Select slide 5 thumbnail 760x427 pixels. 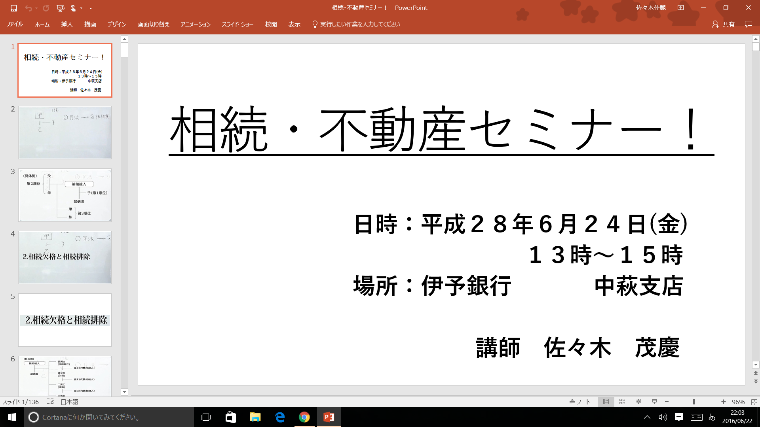[x=65, y=320]
